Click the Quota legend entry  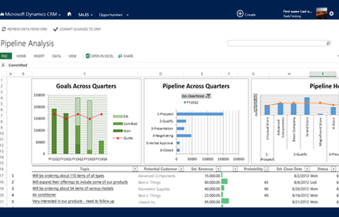tap(123, 138)
